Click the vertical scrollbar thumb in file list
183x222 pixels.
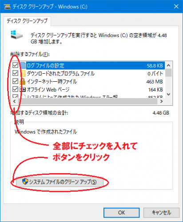(168, 73)
